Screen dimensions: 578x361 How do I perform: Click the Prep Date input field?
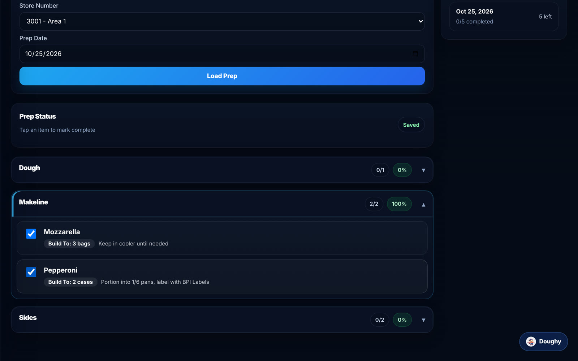(x=222, y=54)
